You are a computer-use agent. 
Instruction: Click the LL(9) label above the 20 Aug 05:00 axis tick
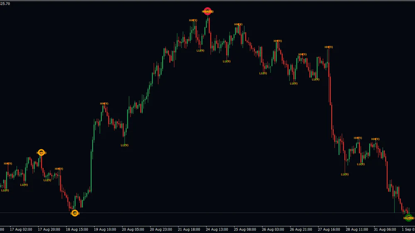pos(124,145)
